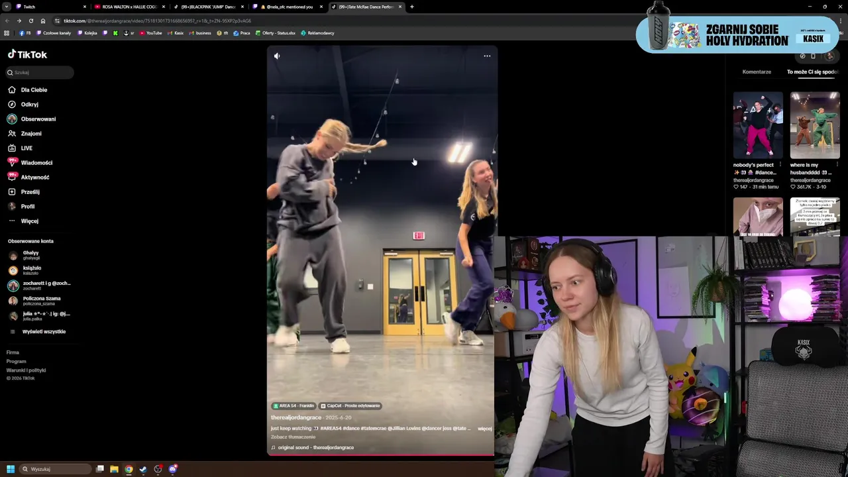The image size is (848, 477).
Task: Click the TikTok logo
Action: pyautogui.click(x=27, y=54)
